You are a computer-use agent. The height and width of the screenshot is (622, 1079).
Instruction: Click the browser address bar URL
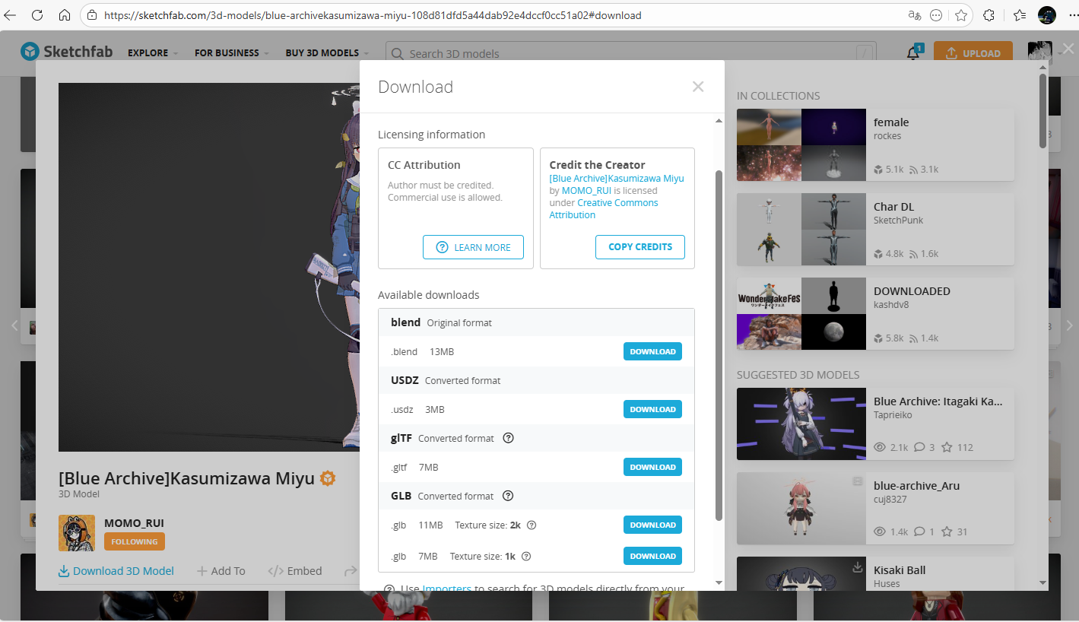pos(373,15)
